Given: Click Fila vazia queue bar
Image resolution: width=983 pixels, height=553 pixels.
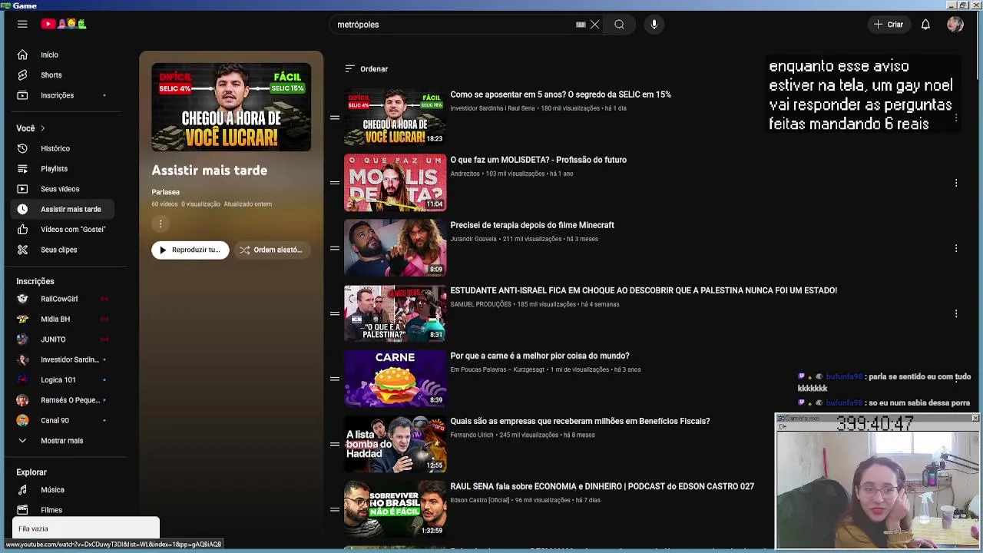Looking at the screenshot, I should point(86,528).
